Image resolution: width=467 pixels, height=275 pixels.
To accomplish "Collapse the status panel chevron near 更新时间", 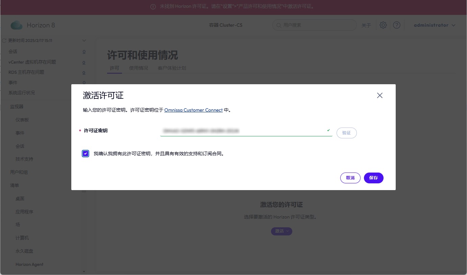I will coord(84,41).
